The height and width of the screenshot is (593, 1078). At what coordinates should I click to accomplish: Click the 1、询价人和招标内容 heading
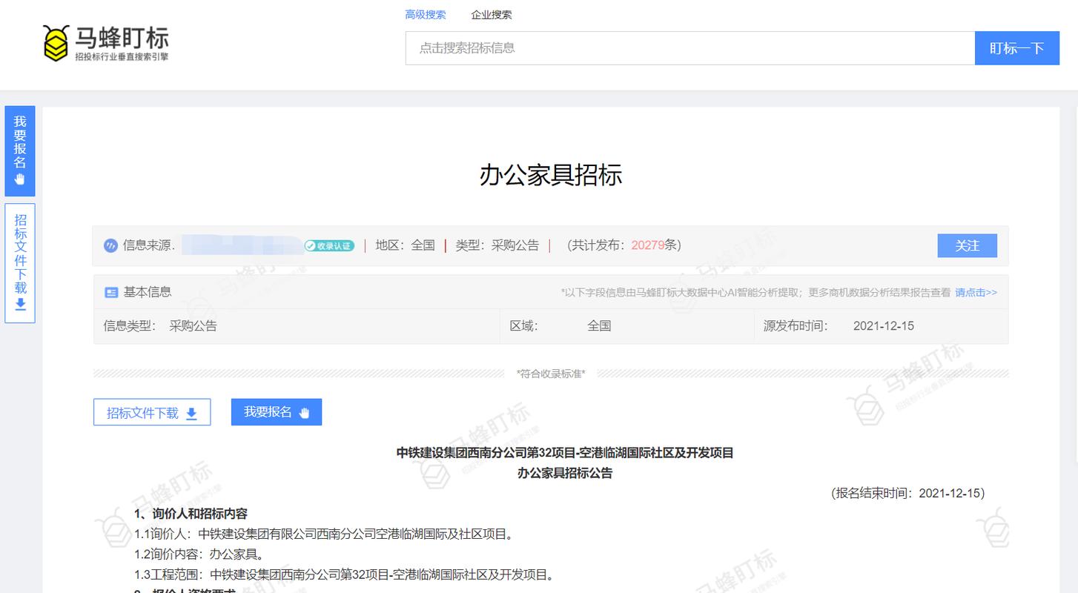coord(191,513)
